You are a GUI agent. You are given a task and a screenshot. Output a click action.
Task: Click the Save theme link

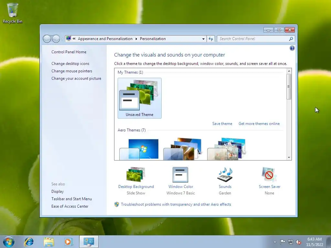coord(222,124)
